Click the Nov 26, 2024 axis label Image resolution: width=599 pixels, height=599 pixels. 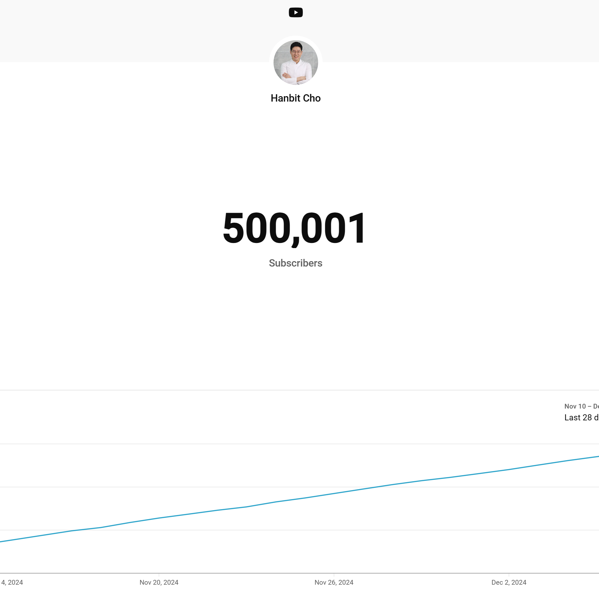tap(334, 582)
